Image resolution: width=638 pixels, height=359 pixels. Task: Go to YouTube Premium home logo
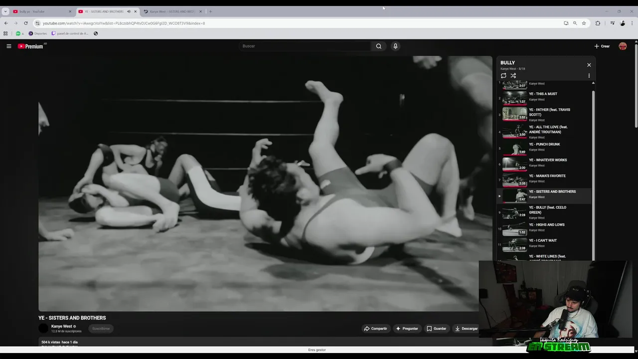click(31, 46)
